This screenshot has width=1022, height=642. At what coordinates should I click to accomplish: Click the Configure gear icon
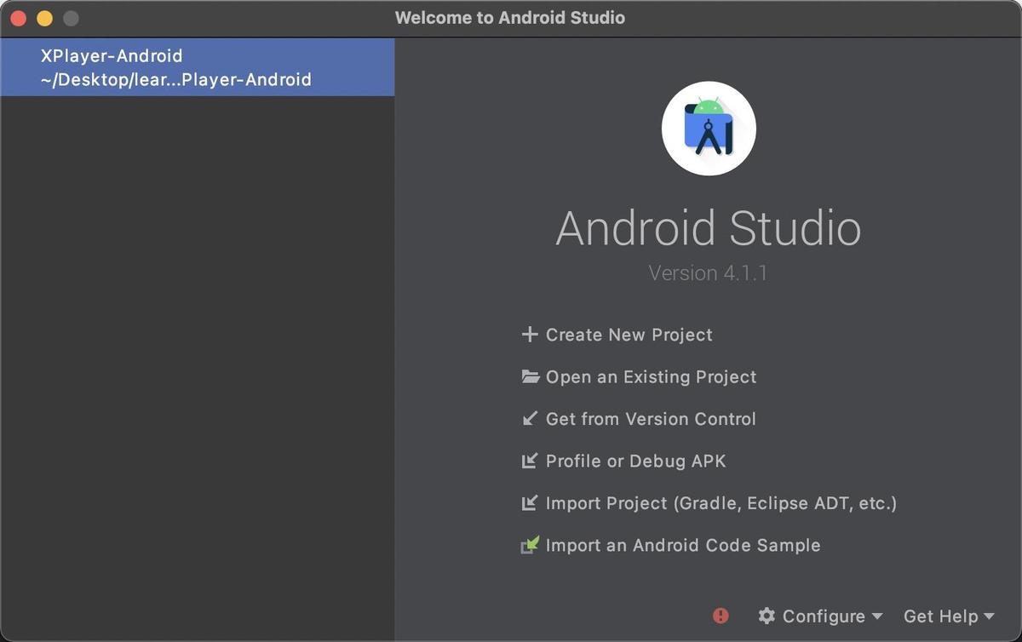pos(766,616)
